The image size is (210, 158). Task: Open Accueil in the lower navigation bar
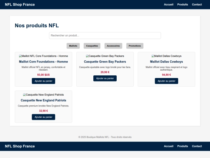169,146
